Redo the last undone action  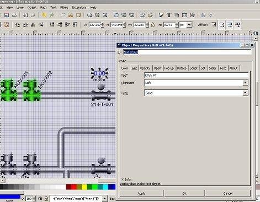pos(52,15)
